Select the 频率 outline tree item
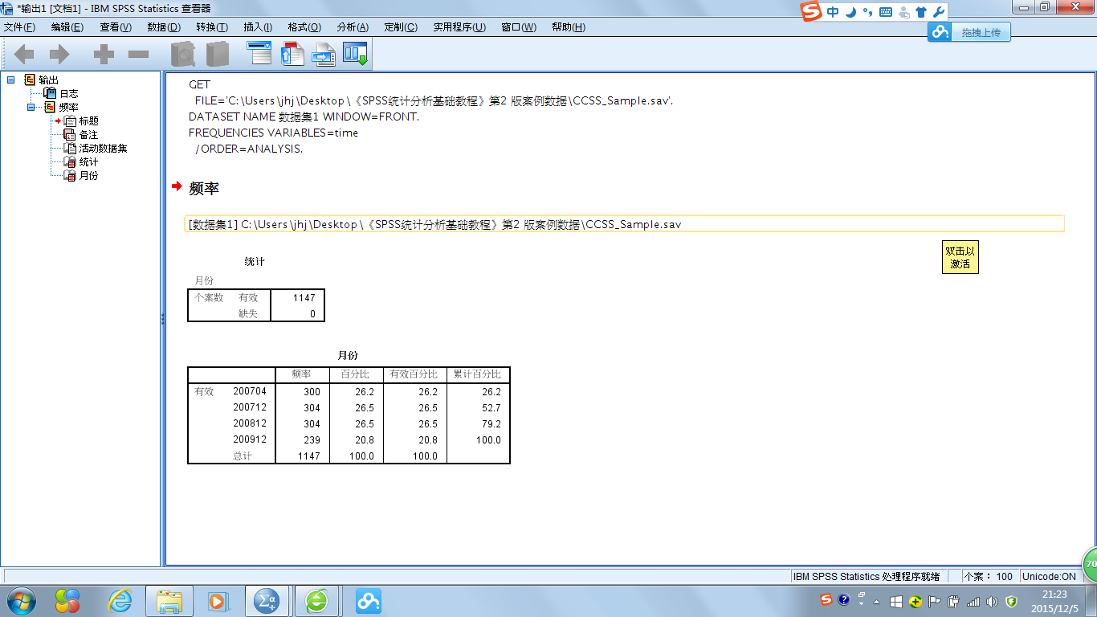 (x=68, y=107)
